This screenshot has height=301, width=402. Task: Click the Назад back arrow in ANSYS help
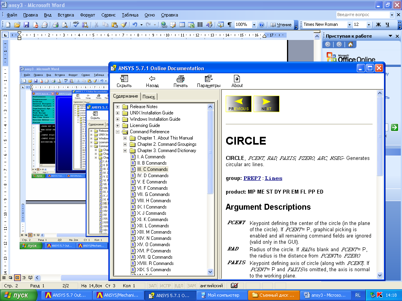(152, 82)
